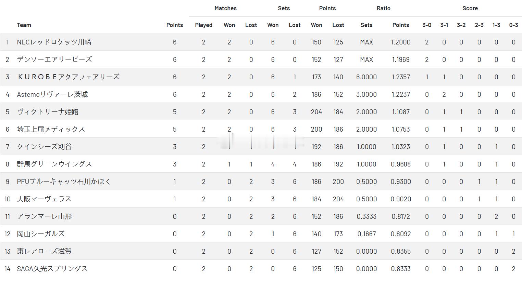Select ＫＵＲＯＢＥアクアフェアリーズ in the standings
The height and width of the screenshot is (281, 522).
[x=68, y=77]
